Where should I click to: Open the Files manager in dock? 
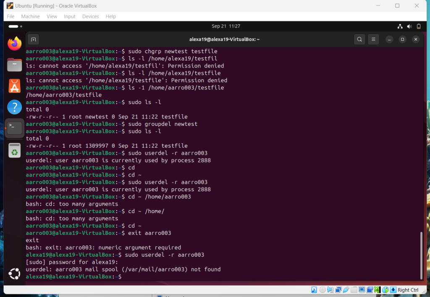15,65
